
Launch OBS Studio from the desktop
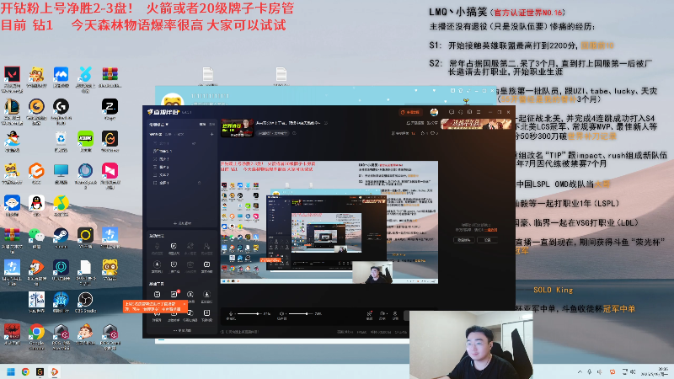[86, 300]
